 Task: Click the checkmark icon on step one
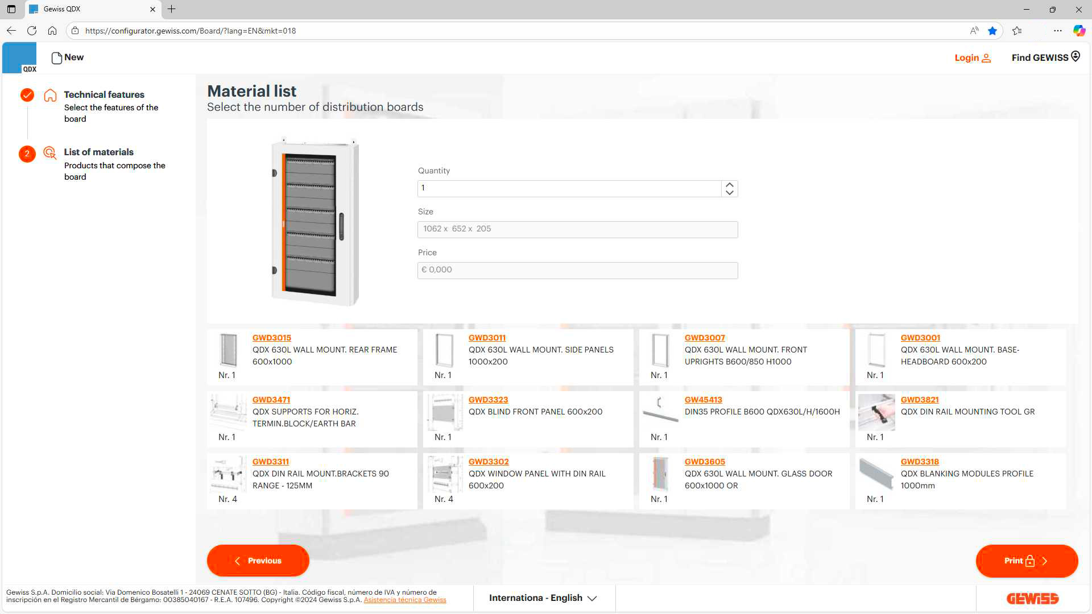tap(27, 95)
